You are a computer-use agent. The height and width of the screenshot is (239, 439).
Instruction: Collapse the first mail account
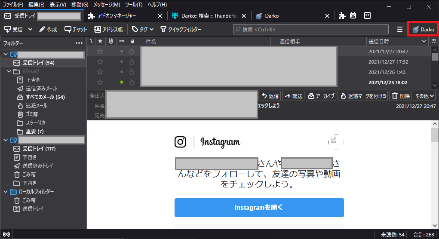(x=6, y=54)
